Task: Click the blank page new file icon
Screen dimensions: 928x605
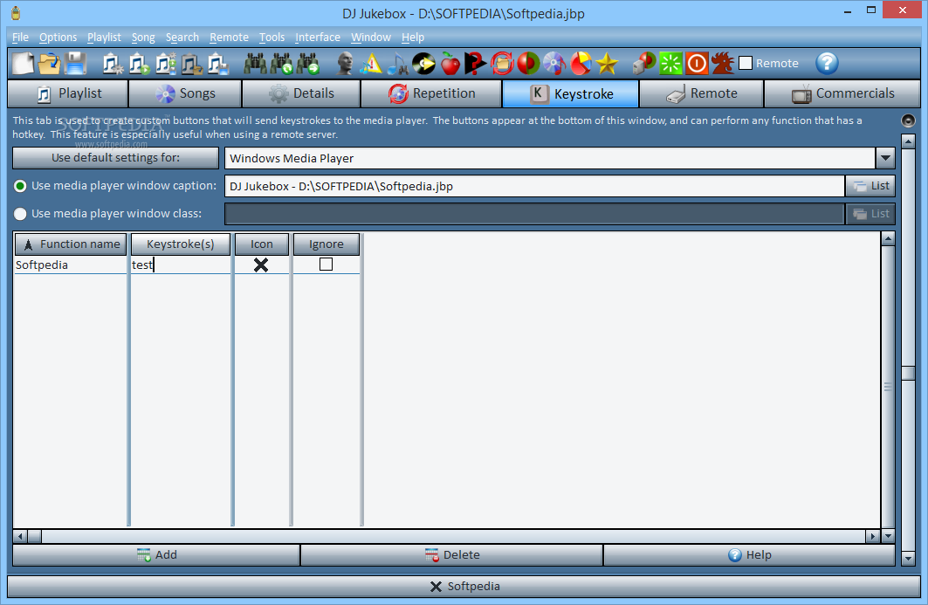Action: pos(24,64)
